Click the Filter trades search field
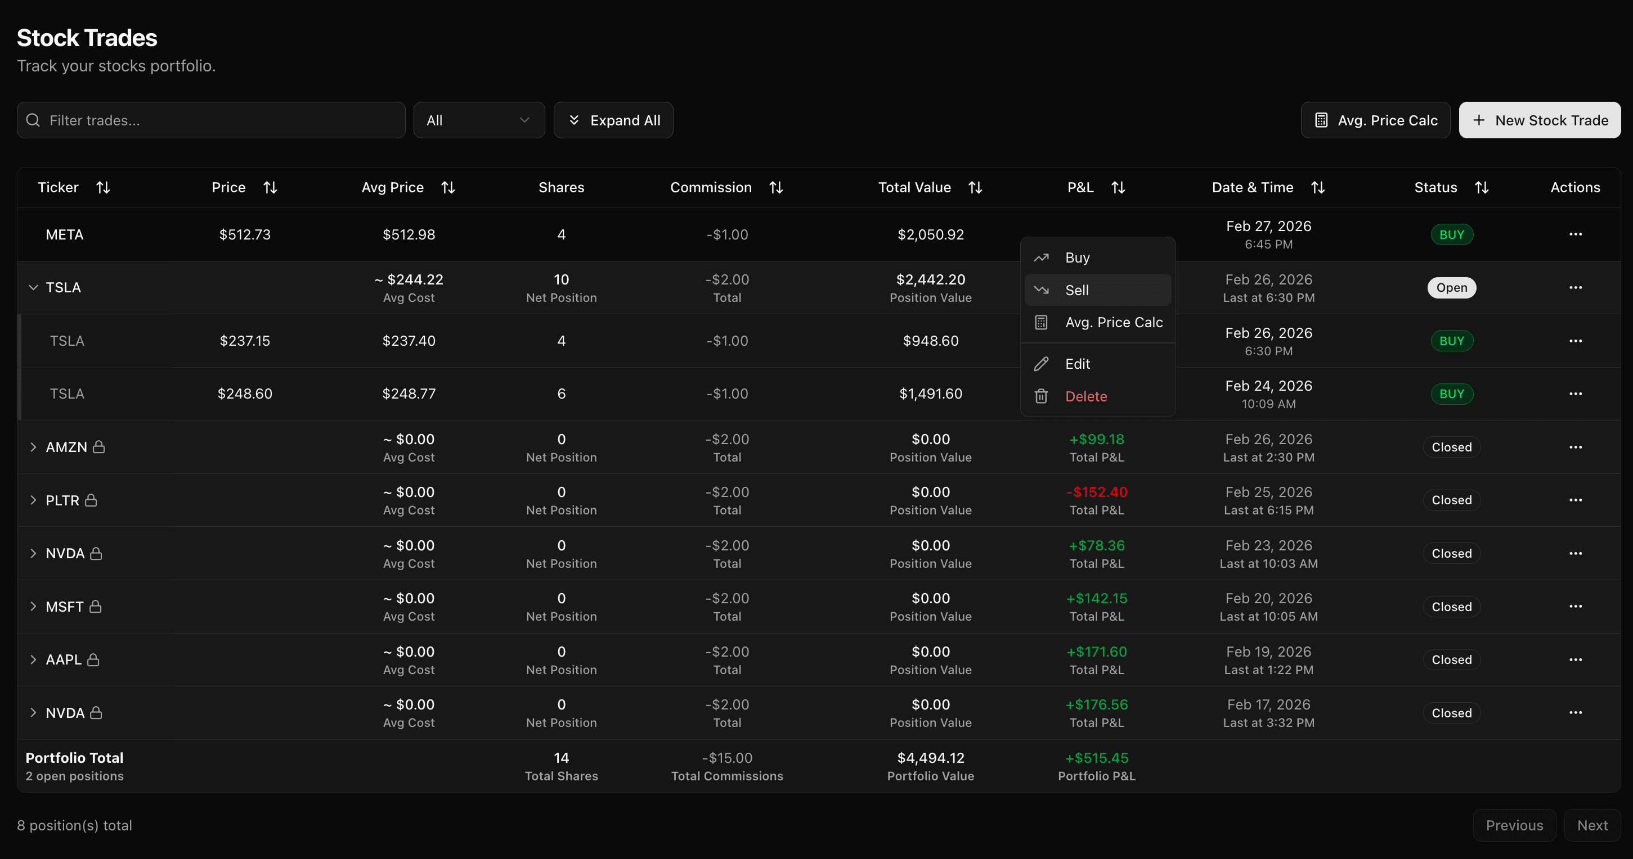 (211, 120)
